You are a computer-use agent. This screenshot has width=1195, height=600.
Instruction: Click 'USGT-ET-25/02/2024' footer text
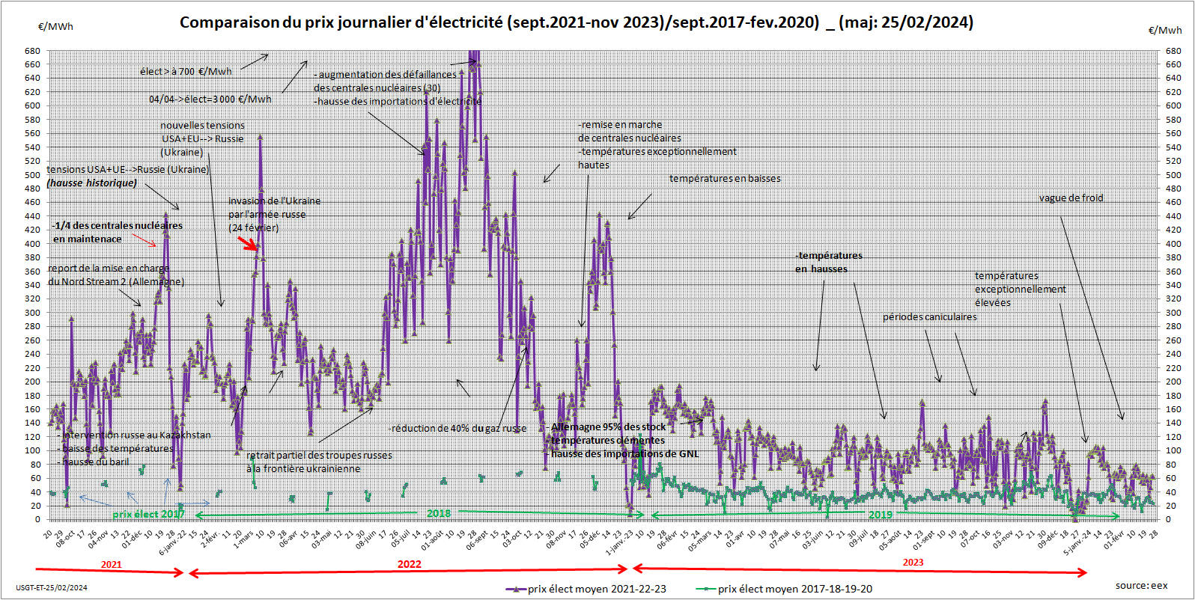[x=52, y=588]
